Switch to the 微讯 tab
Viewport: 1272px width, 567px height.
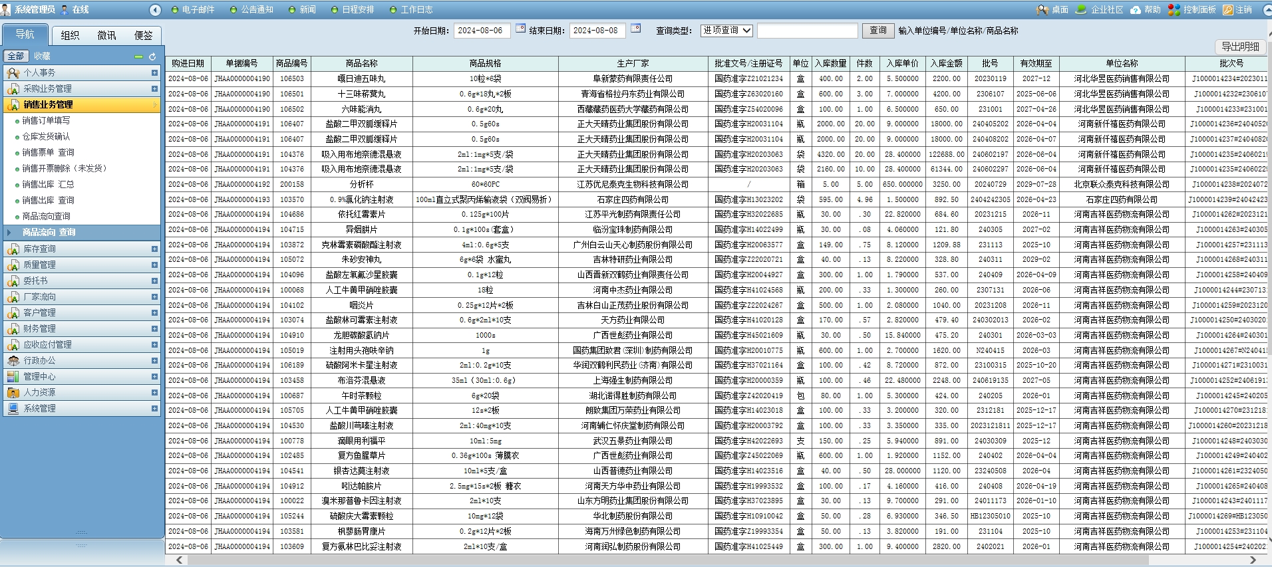coord(106,35)
